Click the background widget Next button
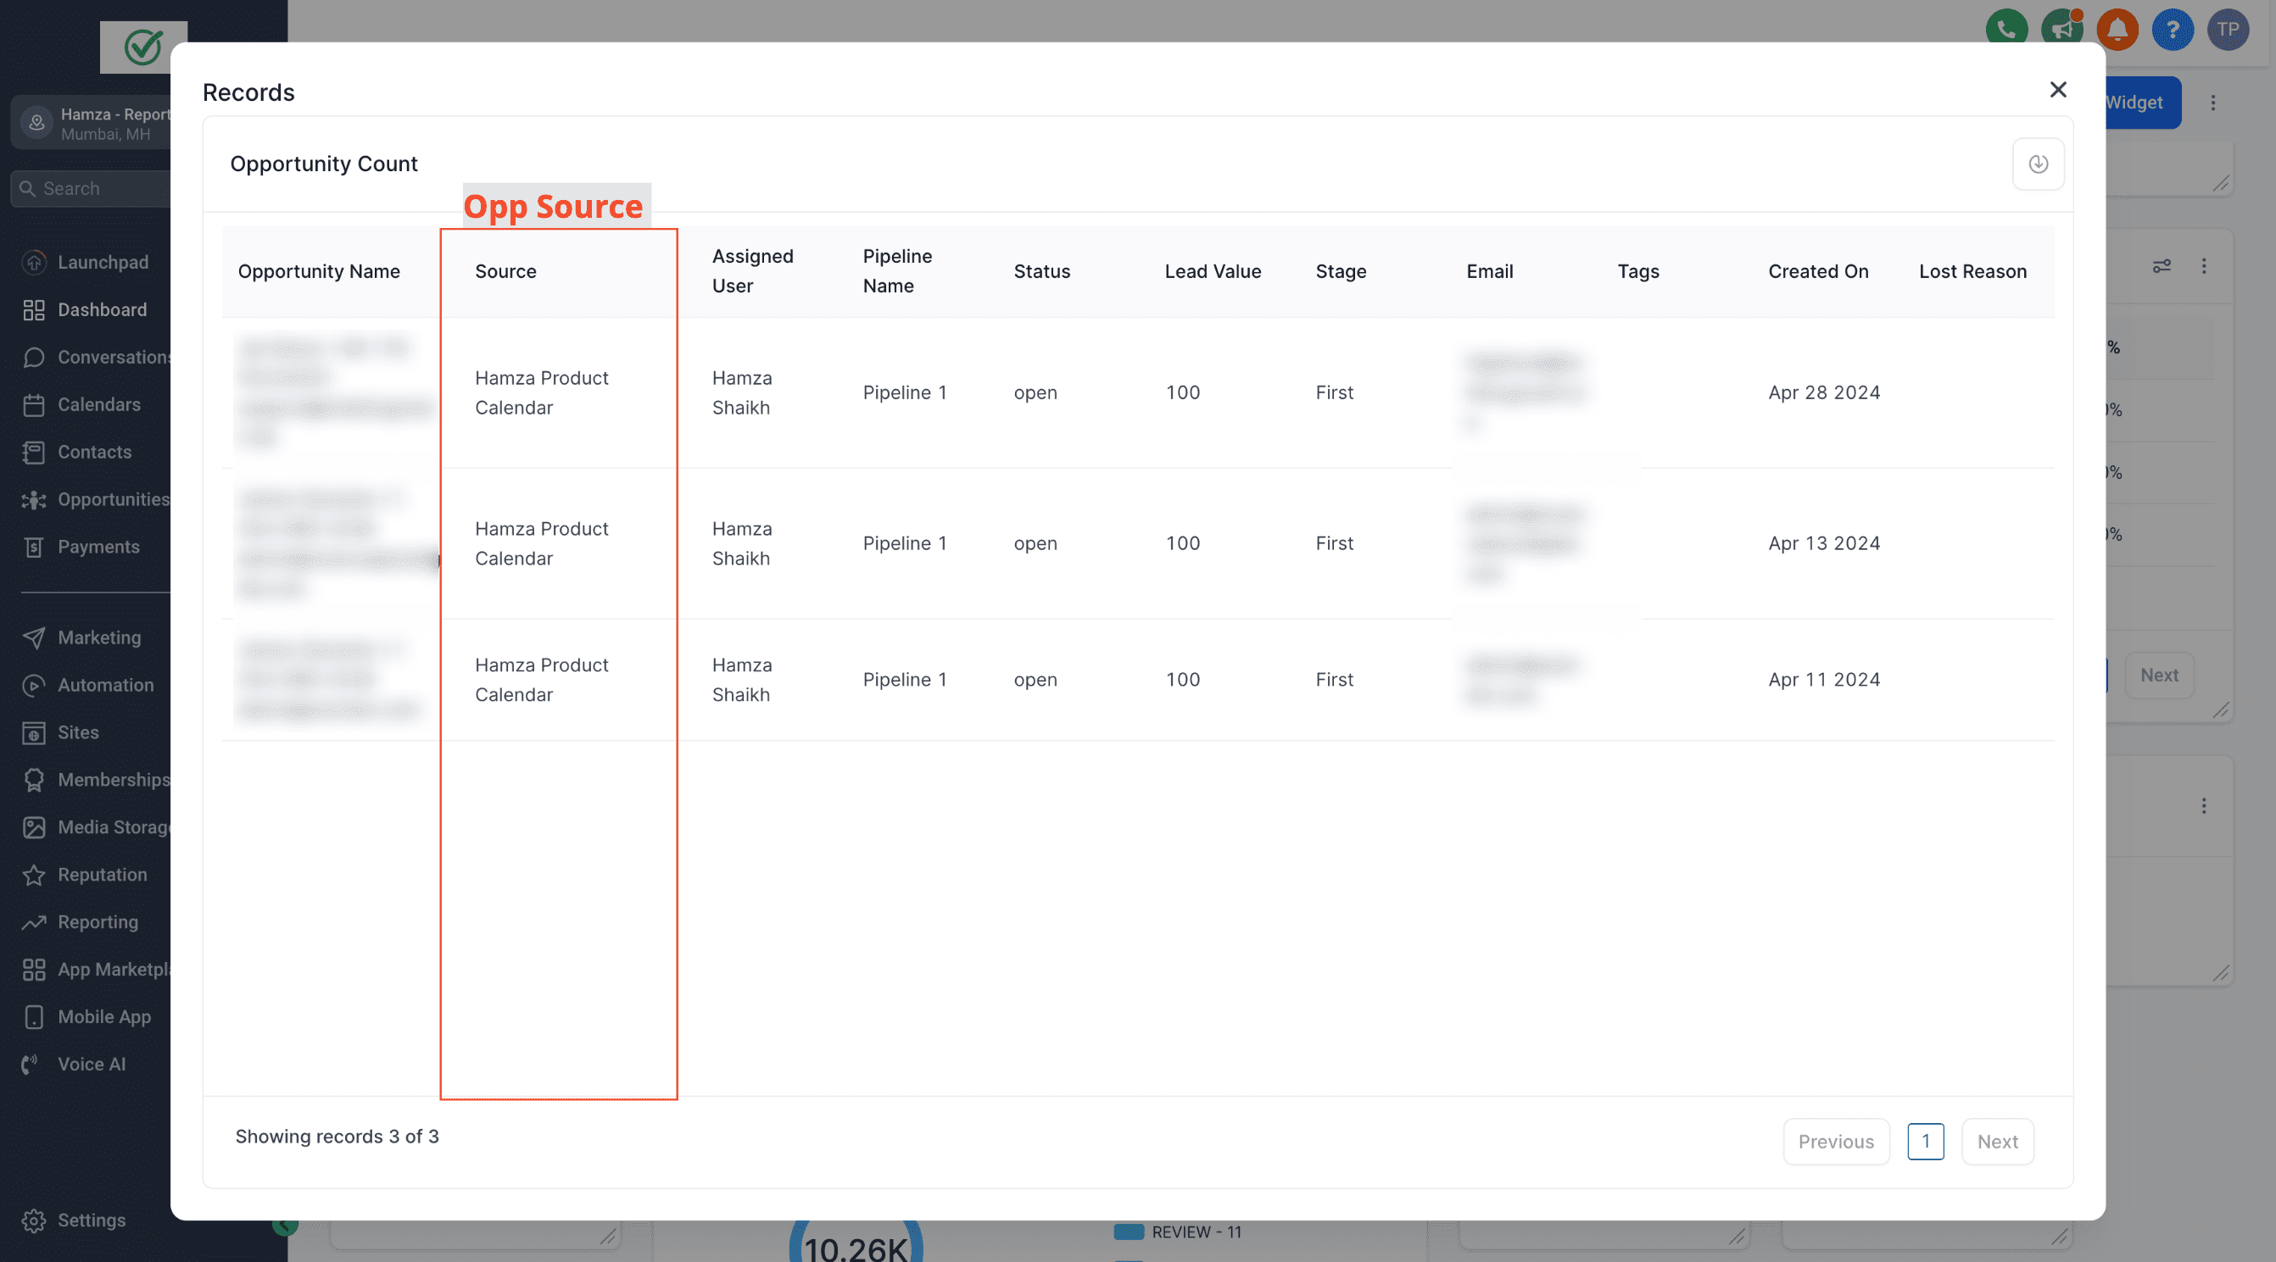Screen dimensions: 2276x1262 pos(2158,675)
